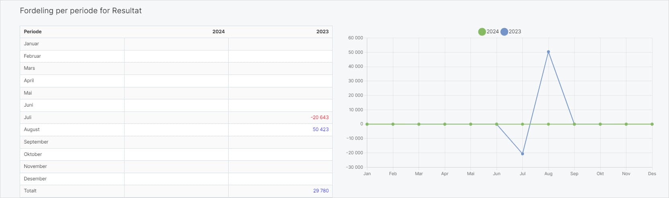Select the Desember row label
The height and width of the screenshot is (198, 669).
35,179
